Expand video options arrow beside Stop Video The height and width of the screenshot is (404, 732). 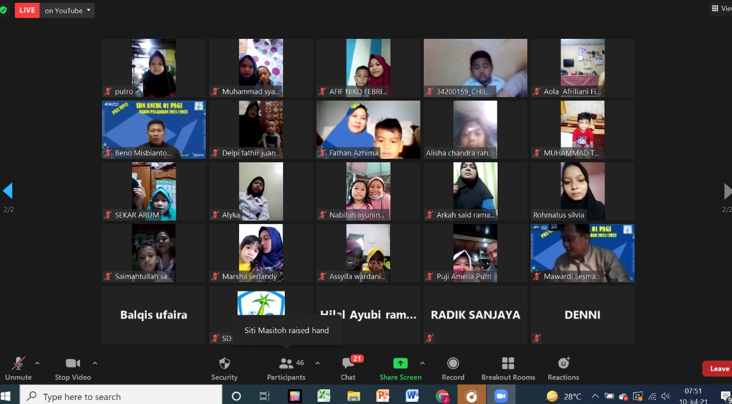tap(95, 363)
